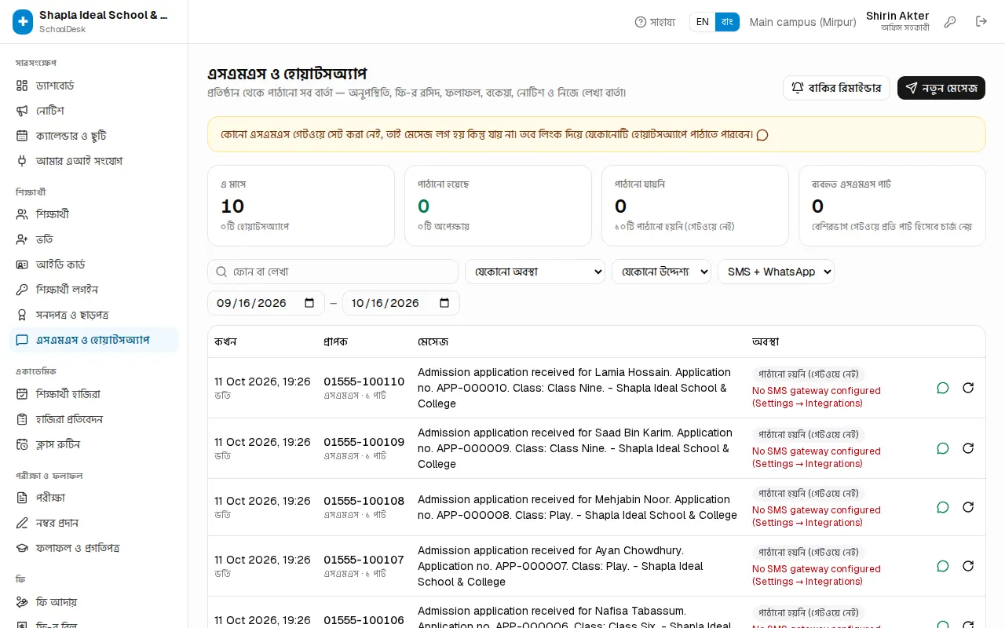Click the Main campus (Mirpur) selector
The image size is (1005, 628).
[x=802, y=22]
